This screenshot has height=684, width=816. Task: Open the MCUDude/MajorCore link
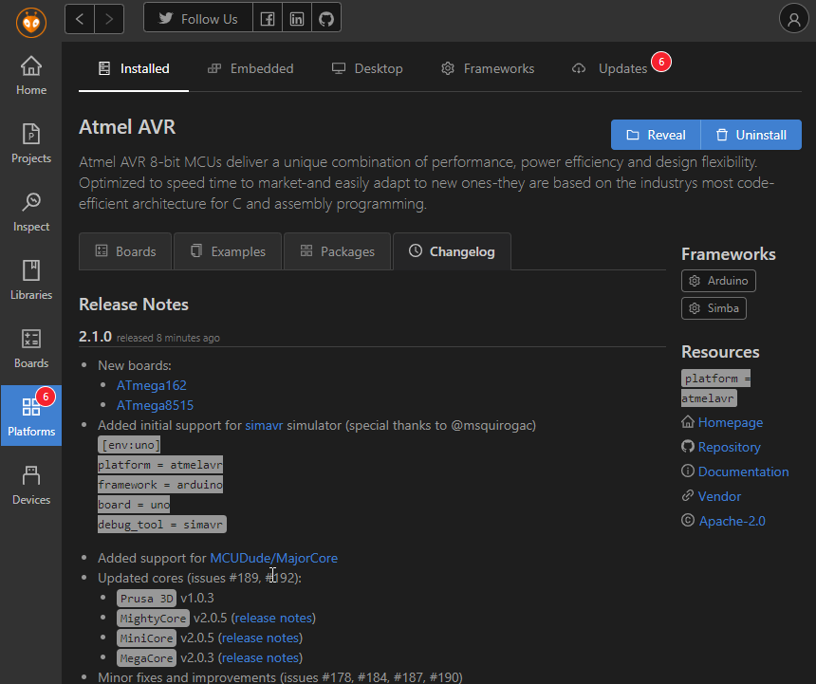tap(273, 558)
